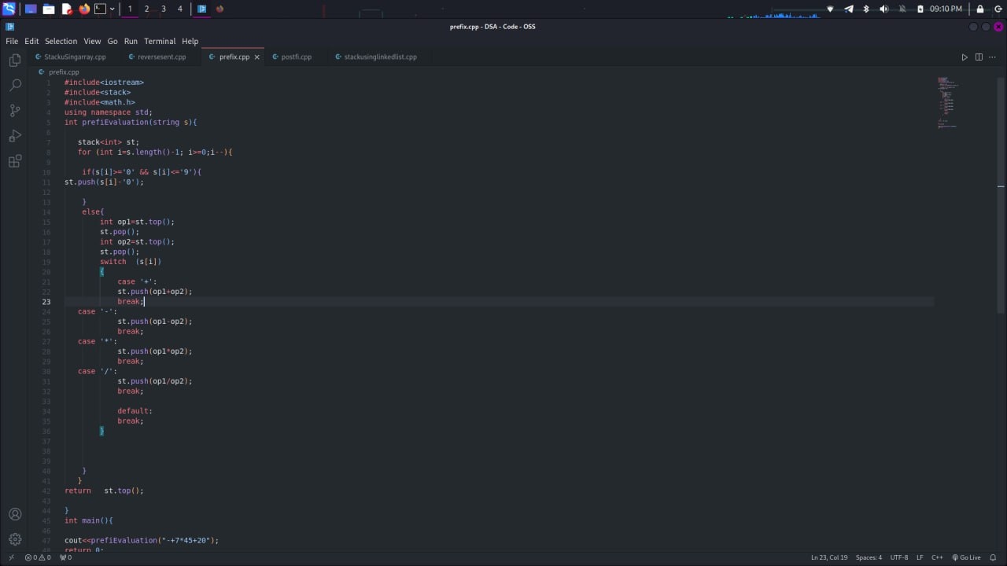Open the Search view icon

pos(15,85)
